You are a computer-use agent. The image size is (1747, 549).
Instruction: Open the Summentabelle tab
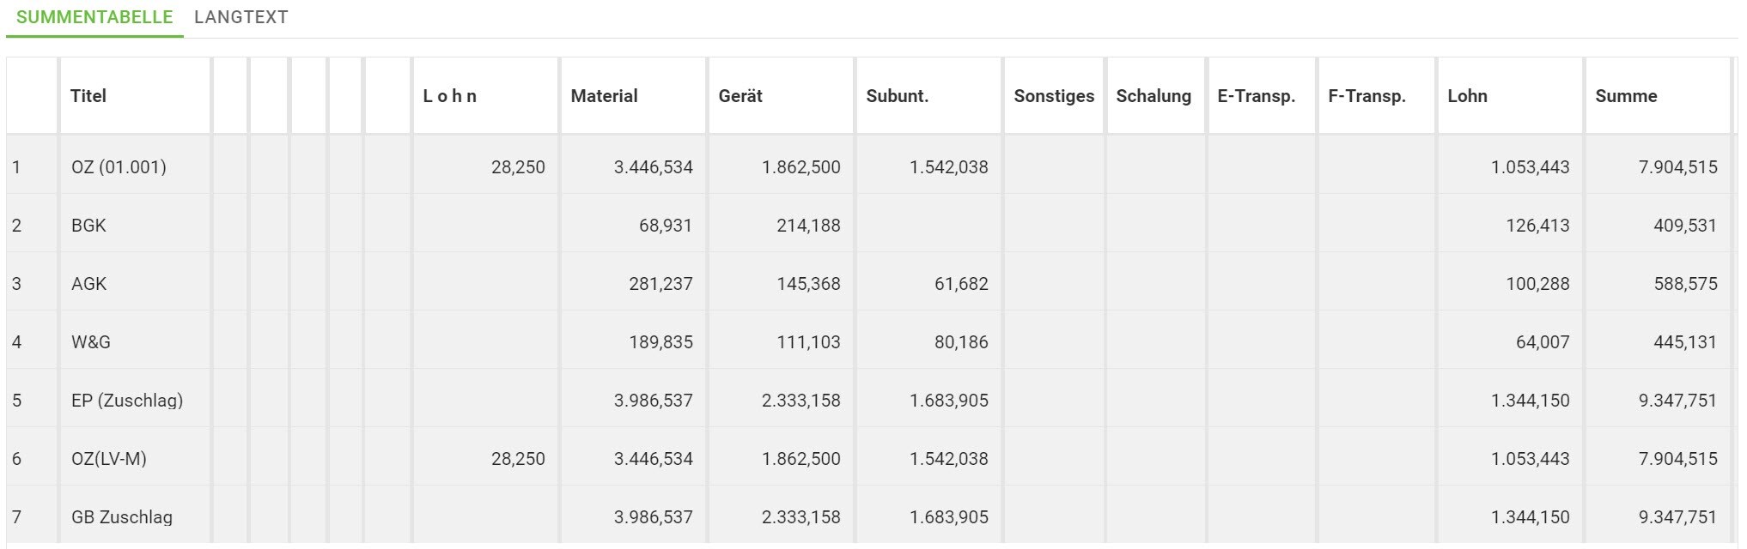click(x=94, y=17)
